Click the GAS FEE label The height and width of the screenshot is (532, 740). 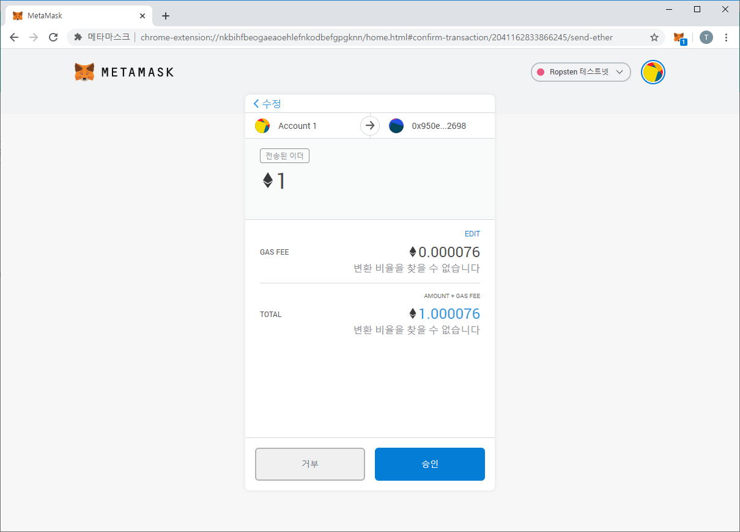[x=274, y=252]
